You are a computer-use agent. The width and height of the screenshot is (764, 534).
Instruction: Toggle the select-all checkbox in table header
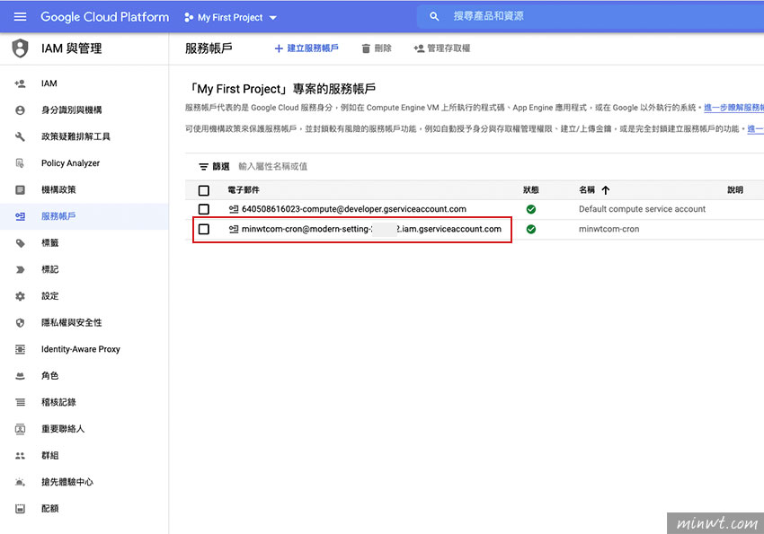[x=204, y=190]
